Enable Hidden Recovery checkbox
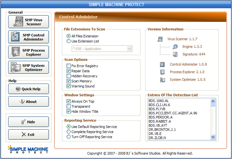The image size is (232, 159). click(x=68, y=76)
